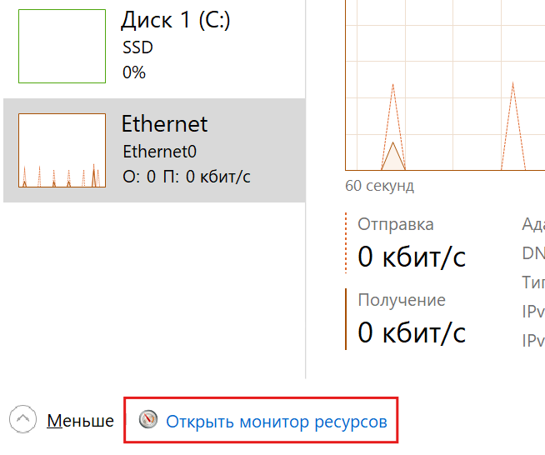Click the Ethernet title in sidebar
This screenshot has height=455, width=545.
[164, 124]
